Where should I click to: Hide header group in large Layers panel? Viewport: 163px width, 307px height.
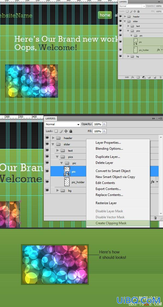(47, 138)
